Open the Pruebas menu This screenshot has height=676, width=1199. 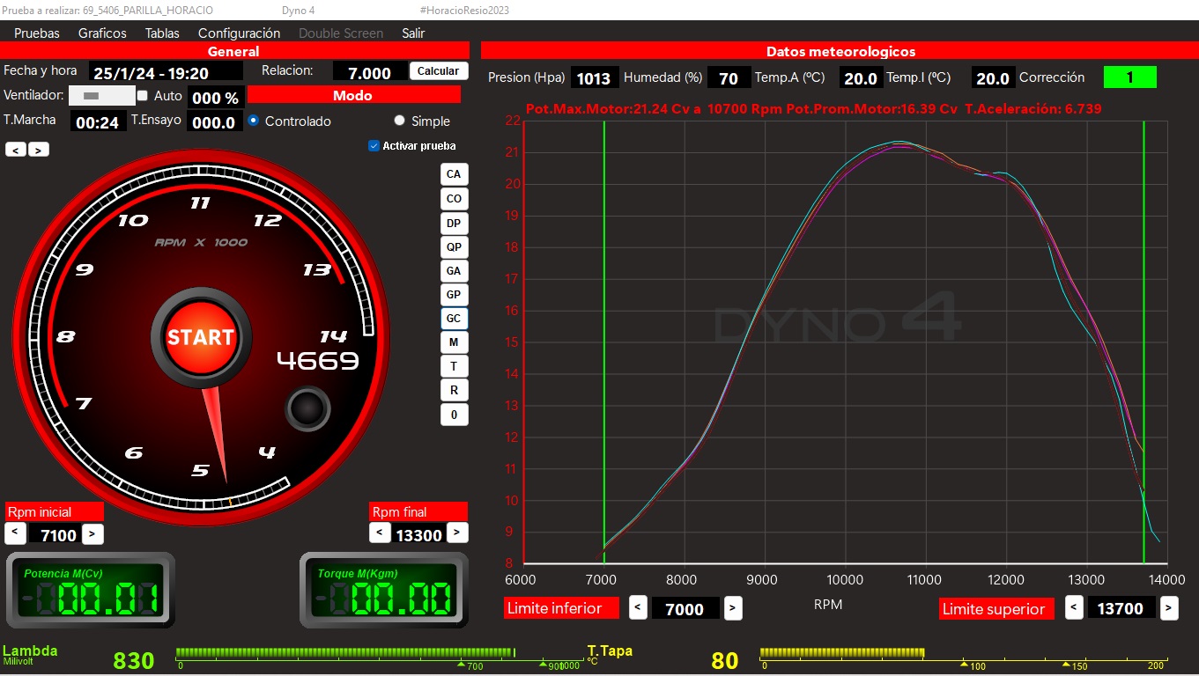37,33
